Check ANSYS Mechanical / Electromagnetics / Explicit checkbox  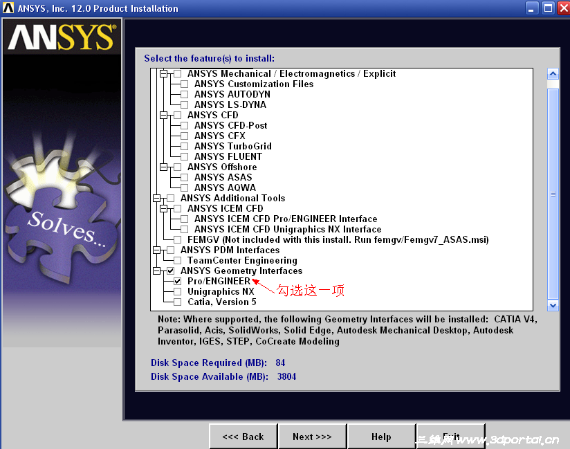point(177,74)
